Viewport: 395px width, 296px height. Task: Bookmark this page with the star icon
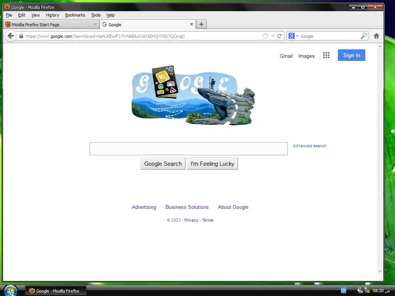pyautogui.click(x=265, y=36)
